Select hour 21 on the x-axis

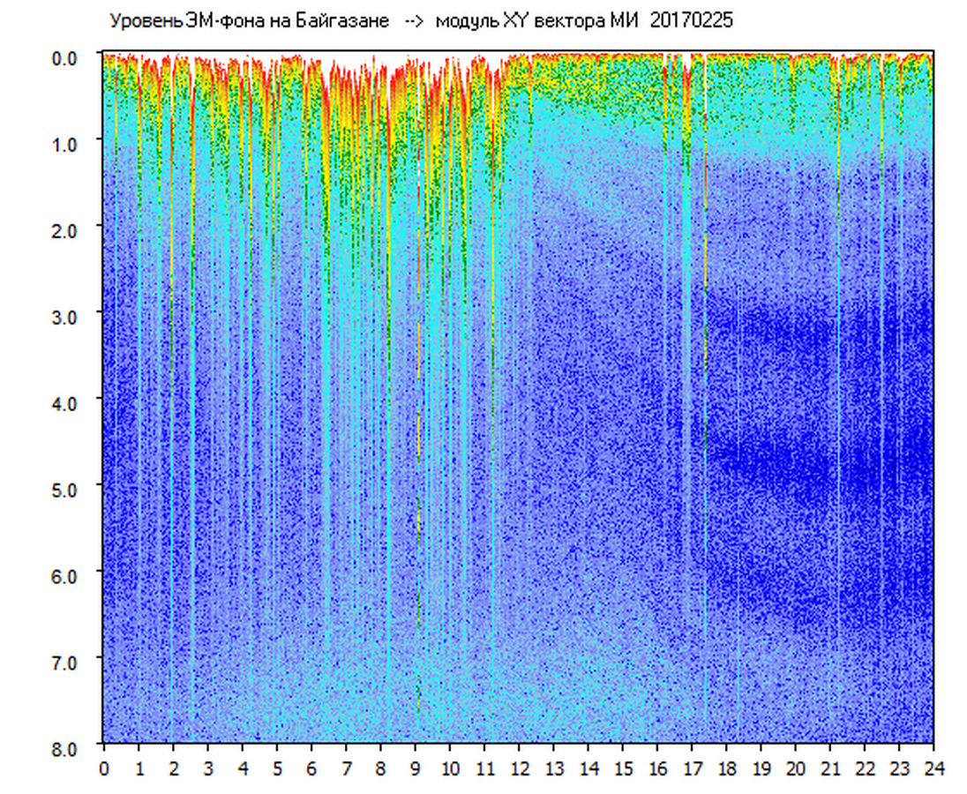pos(830,768)
